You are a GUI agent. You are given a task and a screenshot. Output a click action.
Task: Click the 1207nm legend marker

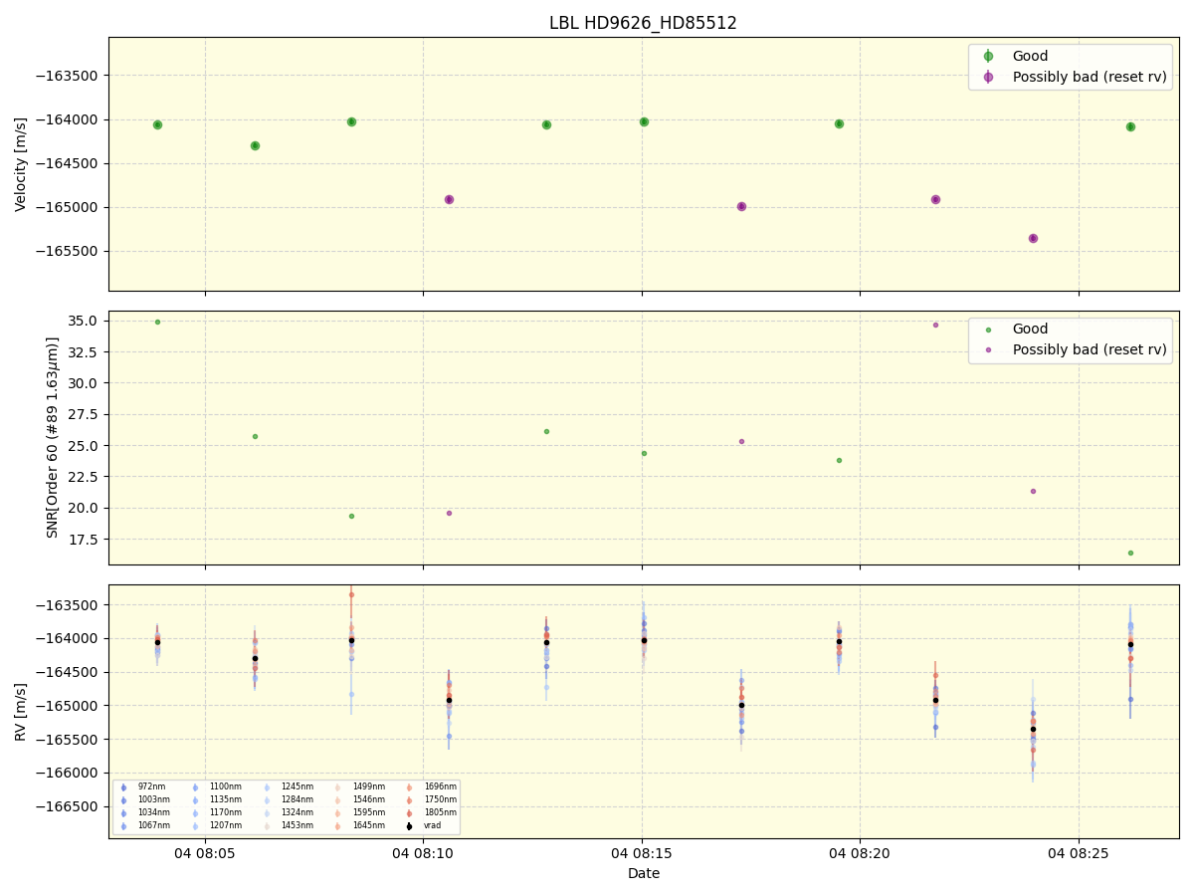pyautogui.click(x=195, y=825)
